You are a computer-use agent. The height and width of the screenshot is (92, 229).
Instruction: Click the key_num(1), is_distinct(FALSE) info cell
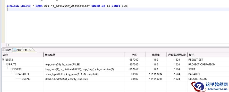coord(79,69)
